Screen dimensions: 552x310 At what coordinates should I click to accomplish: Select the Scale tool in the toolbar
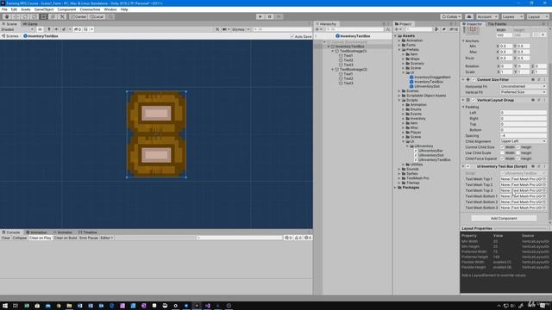tap(34, 16)
